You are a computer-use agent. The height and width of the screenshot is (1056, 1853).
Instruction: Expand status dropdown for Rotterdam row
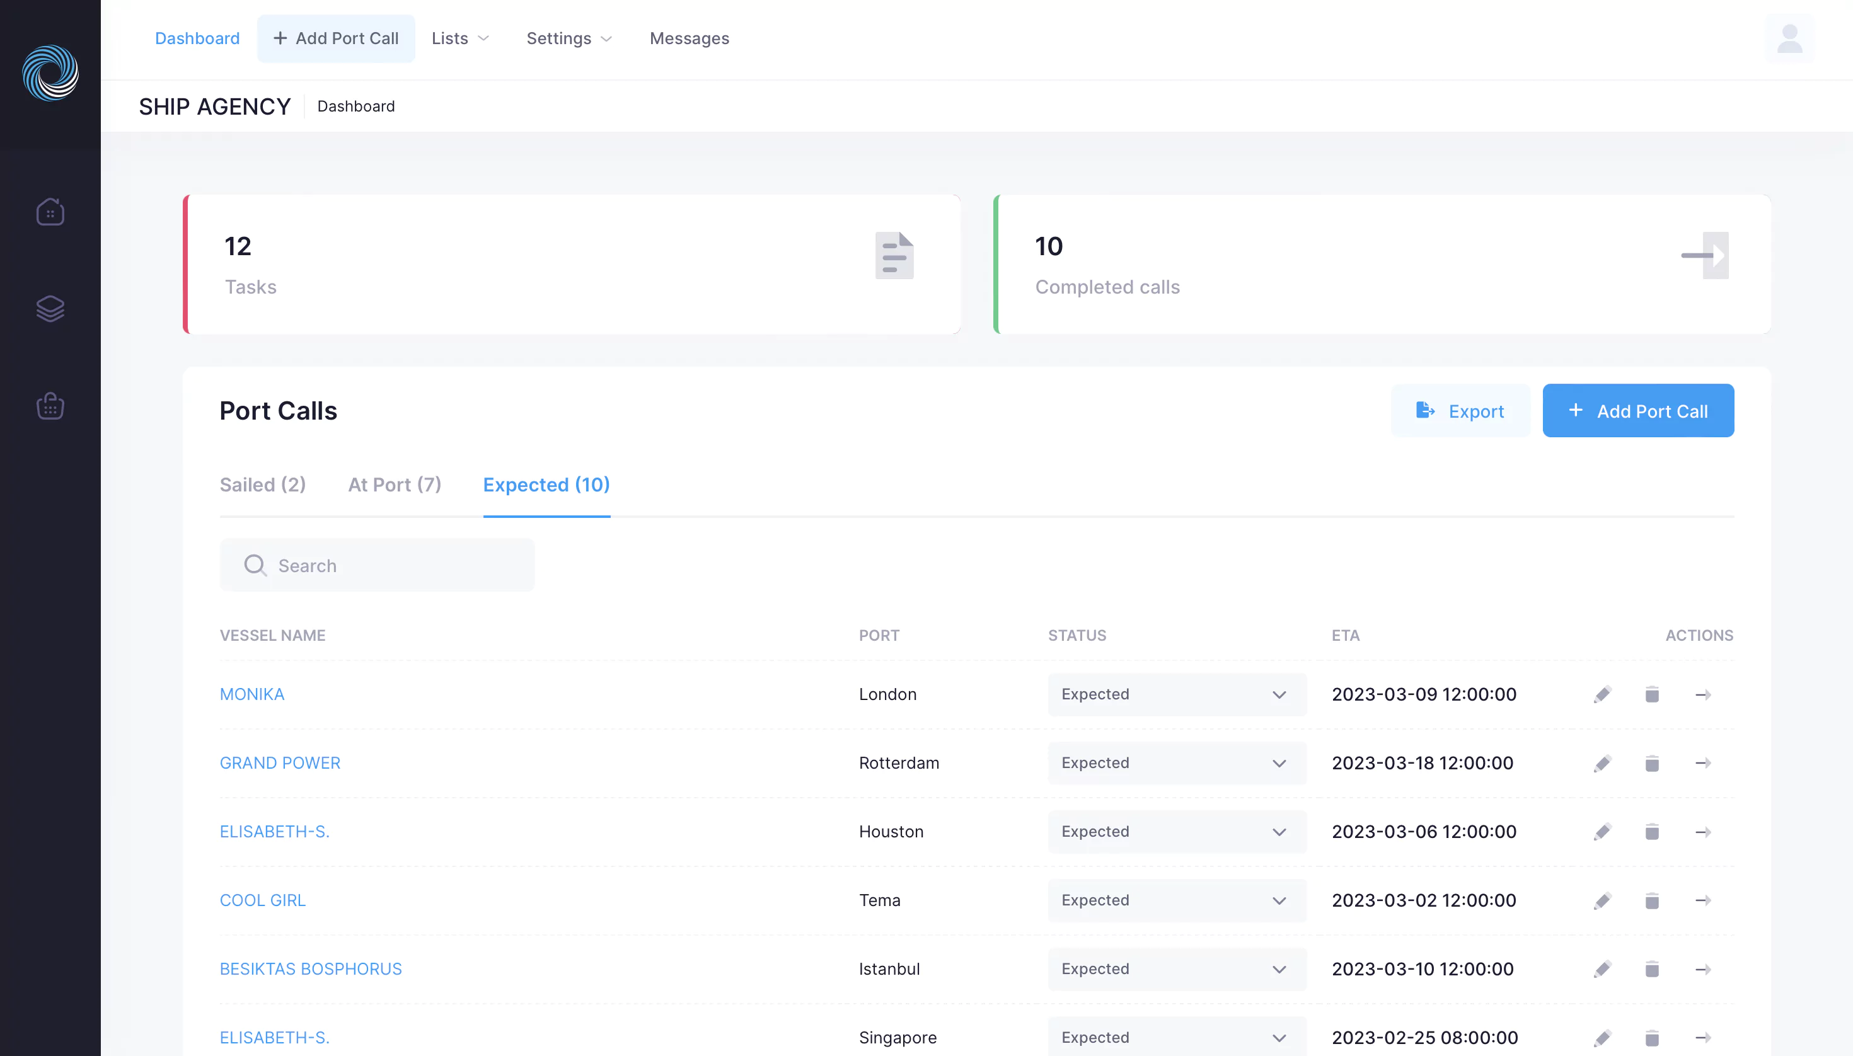pyautogui.click(x=1176, y=763)
